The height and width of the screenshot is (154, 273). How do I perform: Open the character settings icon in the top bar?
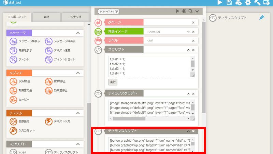(238, 3)
